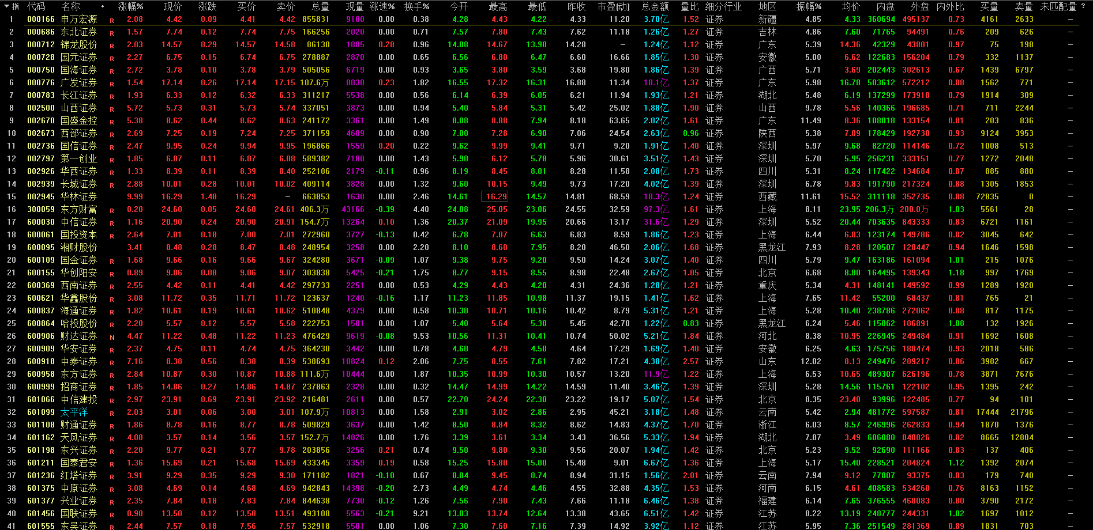Click the 外盘 column header

coord(920,6)
